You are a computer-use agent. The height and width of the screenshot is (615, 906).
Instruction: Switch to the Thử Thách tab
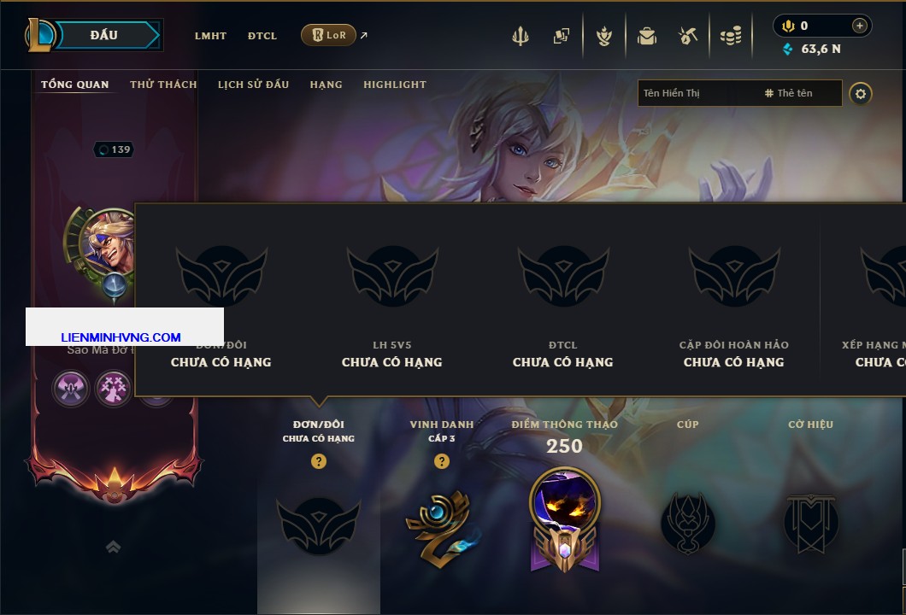coord(163,85)
